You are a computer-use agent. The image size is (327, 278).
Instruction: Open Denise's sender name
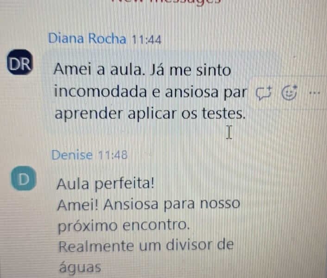[x=72, y=155]
